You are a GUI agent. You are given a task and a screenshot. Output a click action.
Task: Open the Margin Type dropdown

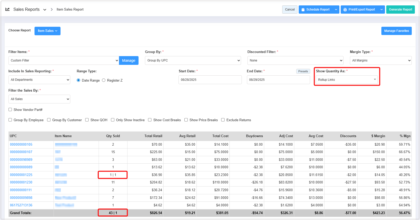pyautogui.click(x=381, y=60)
